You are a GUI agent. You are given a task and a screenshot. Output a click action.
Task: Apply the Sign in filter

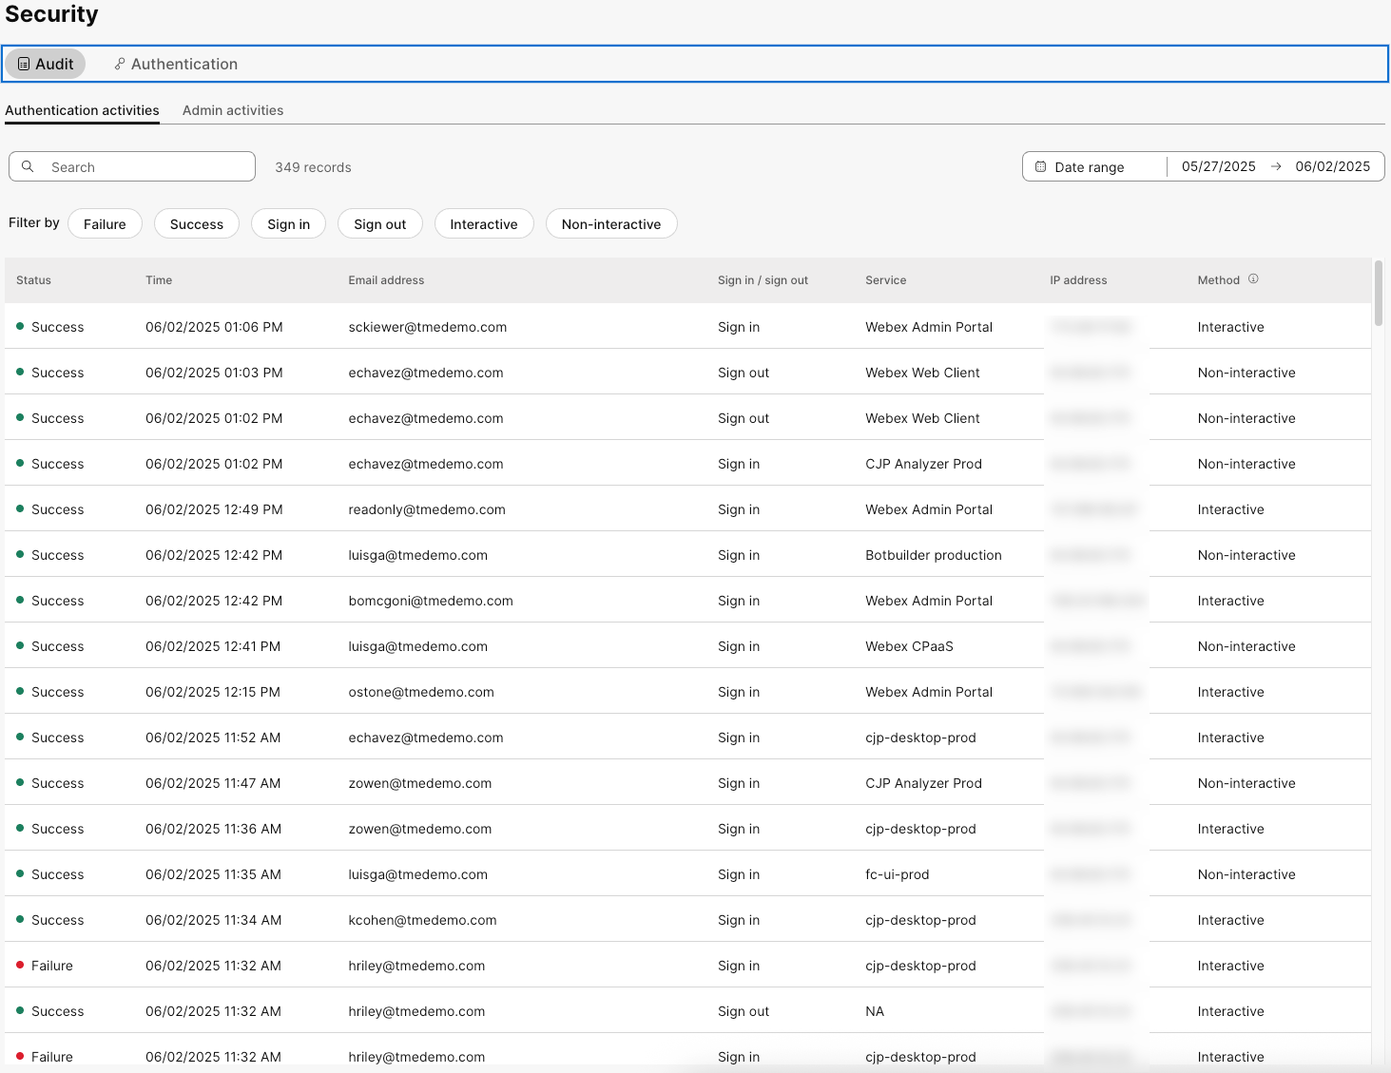tap(288, 224)
